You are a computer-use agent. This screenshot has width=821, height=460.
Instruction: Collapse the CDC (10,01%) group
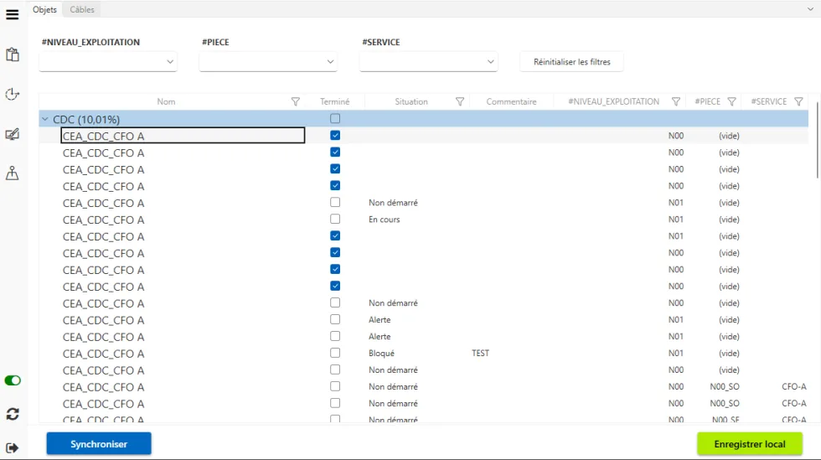coord(45,120)
